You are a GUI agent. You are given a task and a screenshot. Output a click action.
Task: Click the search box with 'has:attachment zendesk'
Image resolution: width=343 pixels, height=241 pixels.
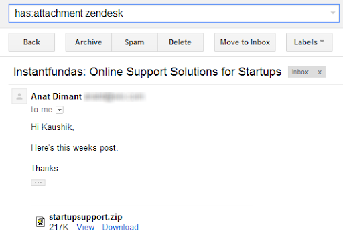click(174, 13)
